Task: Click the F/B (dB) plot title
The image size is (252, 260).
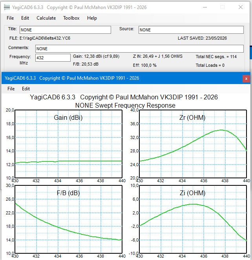Action: [68, 193]
